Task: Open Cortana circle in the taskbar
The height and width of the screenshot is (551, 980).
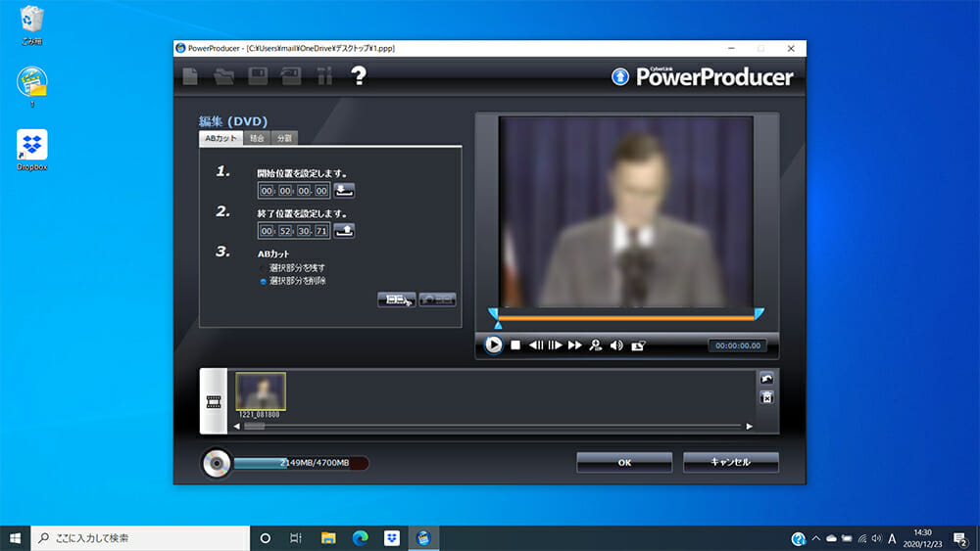Action: pos(265,538)
